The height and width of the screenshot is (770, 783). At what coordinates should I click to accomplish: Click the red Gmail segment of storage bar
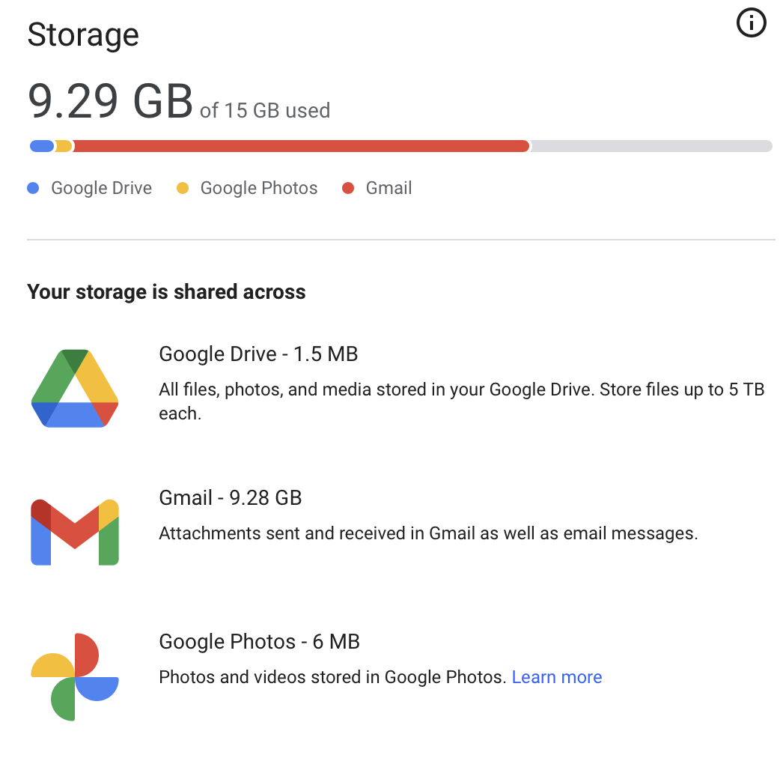[x=299, y=146]
